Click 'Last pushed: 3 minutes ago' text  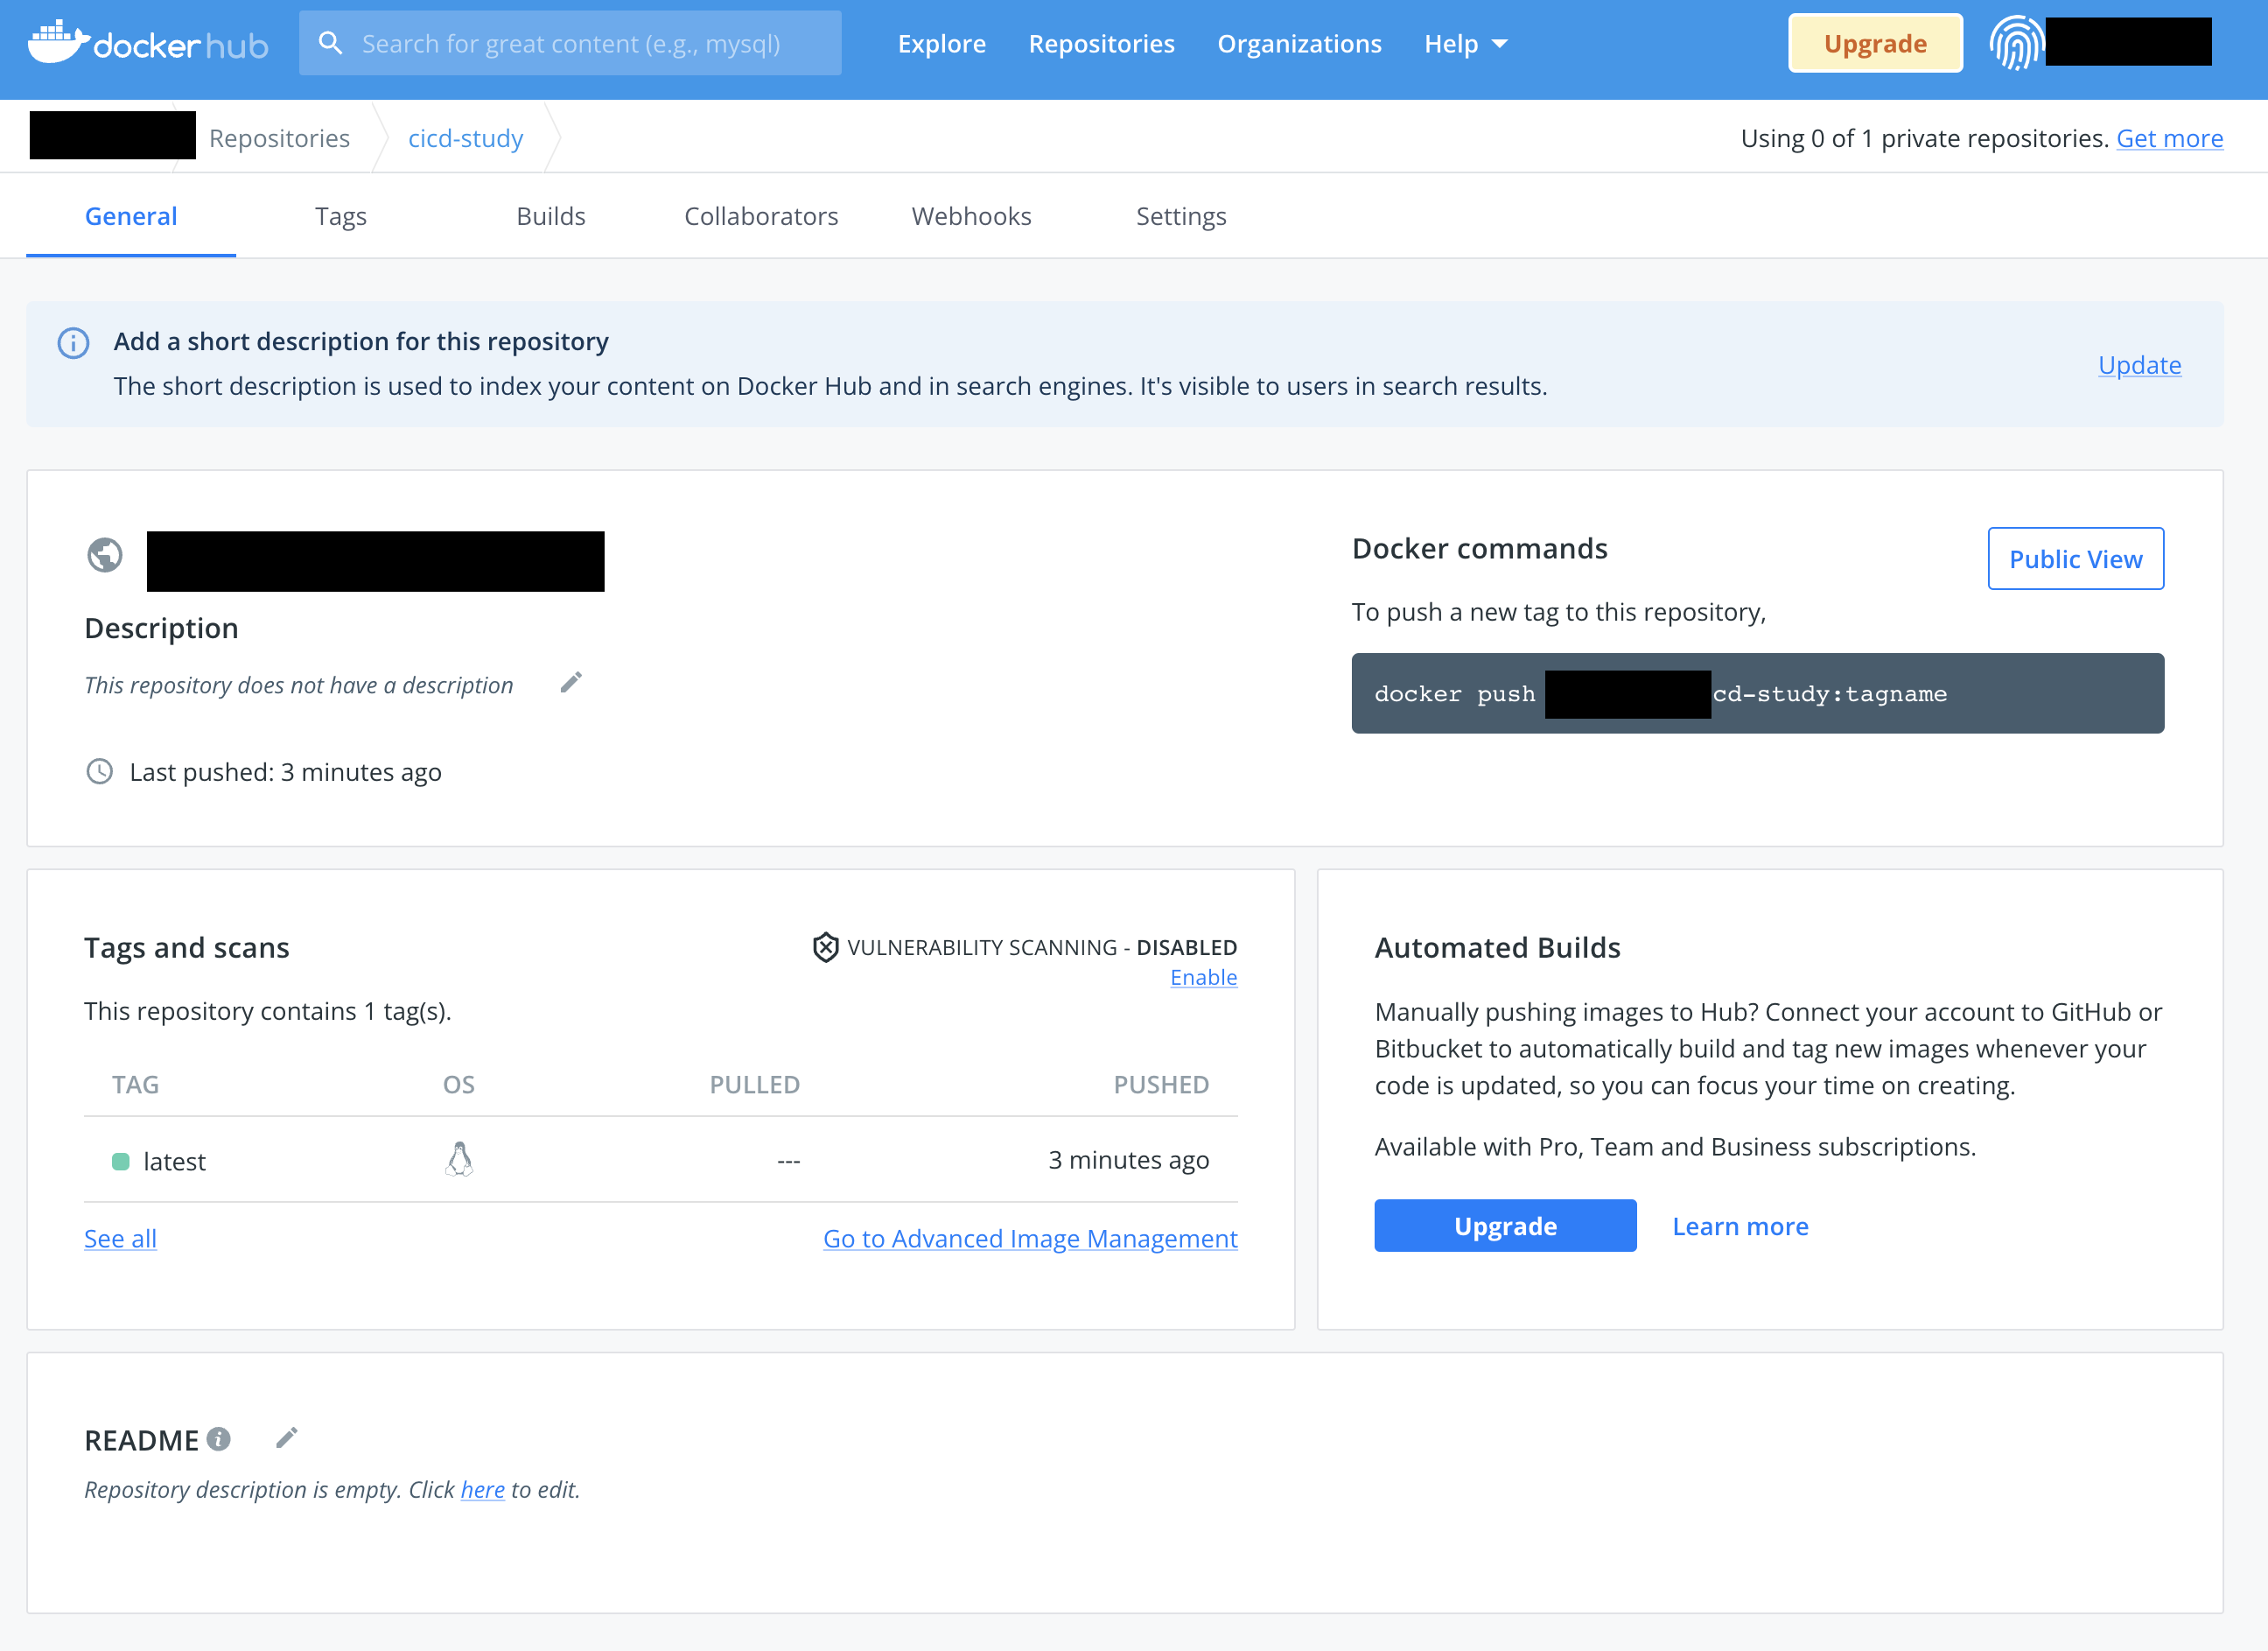pos(285,772)
